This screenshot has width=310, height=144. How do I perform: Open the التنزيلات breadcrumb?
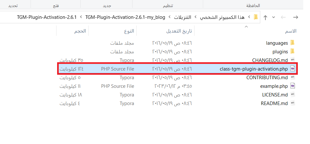pos(183,17)
